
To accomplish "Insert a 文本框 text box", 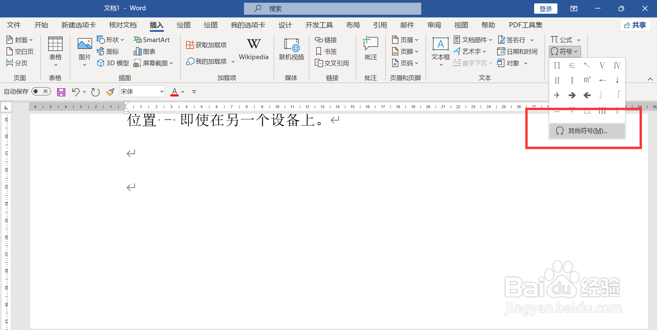I will 440,52.
